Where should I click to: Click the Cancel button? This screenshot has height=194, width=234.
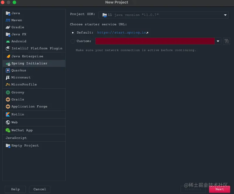coord(40,189)
